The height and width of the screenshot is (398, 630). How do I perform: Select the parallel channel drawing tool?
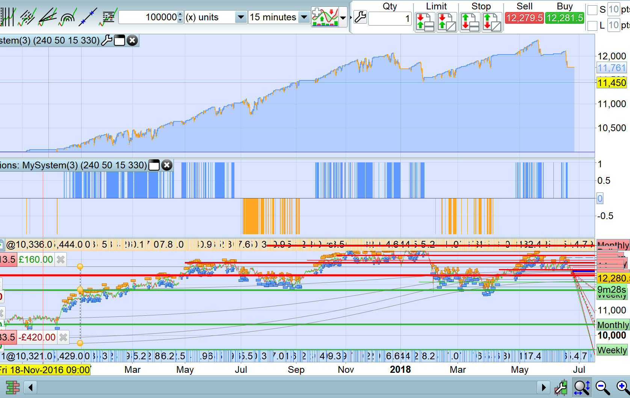pyautogui.click(x=27, y=17)
